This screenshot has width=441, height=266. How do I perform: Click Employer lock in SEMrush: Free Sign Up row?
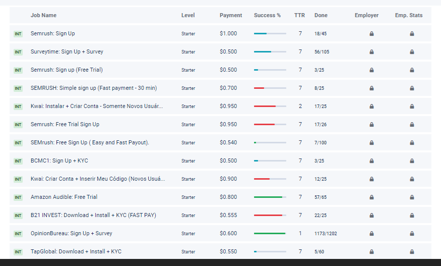[x=371, y=142]
